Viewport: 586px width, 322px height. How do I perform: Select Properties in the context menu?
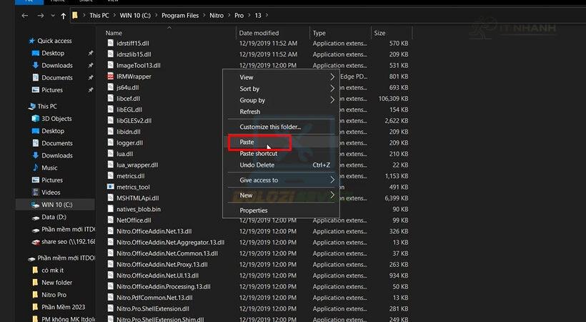tap(253, 210)
